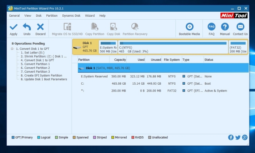
Task: Click the Striped legend swatch
Action: [94, 137]
